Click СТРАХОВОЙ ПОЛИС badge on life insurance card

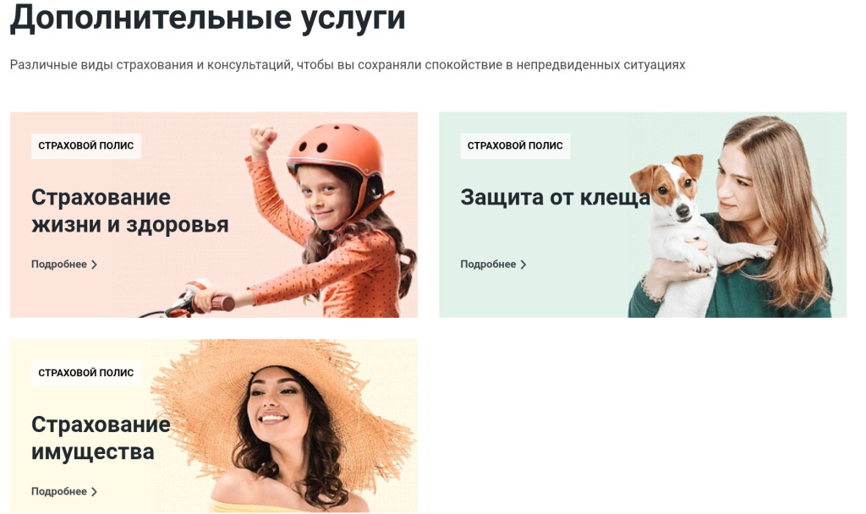click(86, 145)
